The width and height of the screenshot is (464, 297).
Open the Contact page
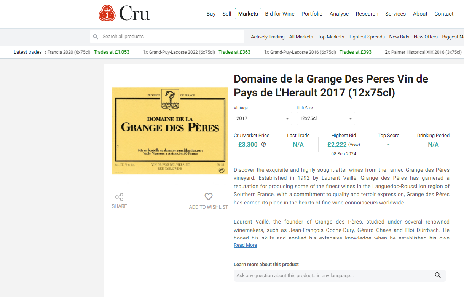[444, 14]
